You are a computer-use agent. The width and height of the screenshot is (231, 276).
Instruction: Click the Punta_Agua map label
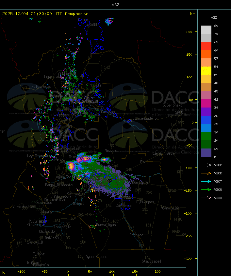(106, 225)
